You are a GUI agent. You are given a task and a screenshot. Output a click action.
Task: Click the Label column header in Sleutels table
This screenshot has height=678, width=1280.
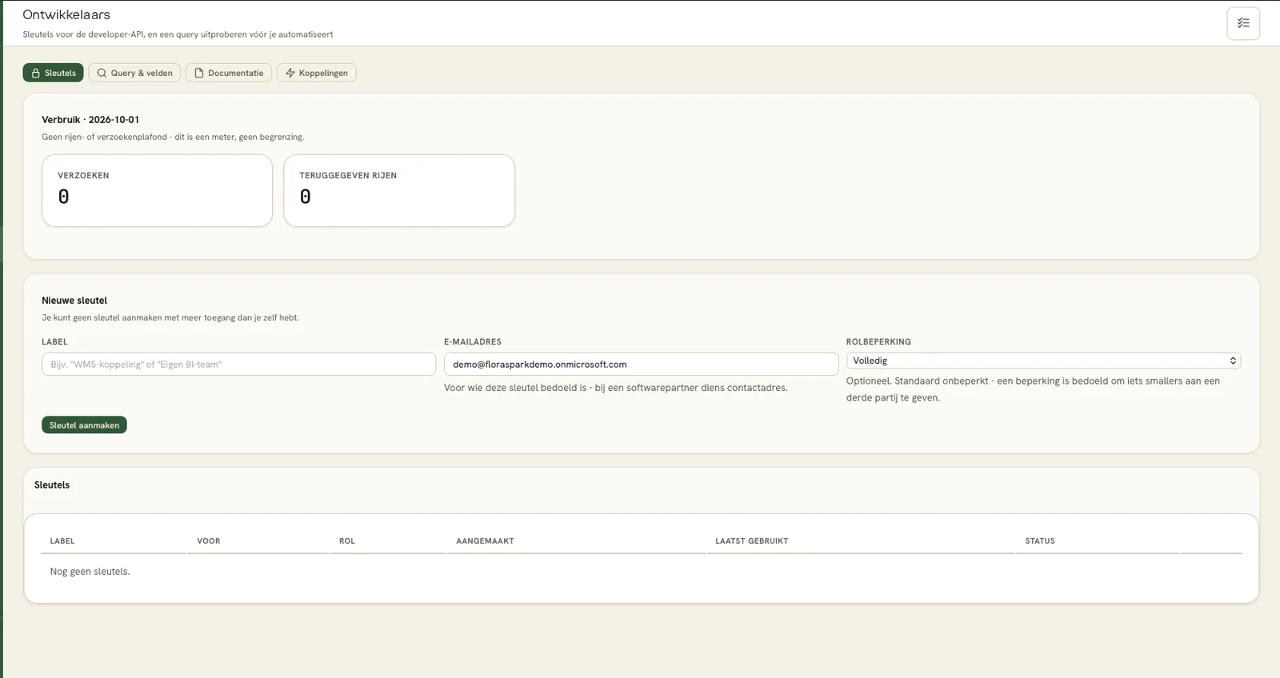click(62, 541)
